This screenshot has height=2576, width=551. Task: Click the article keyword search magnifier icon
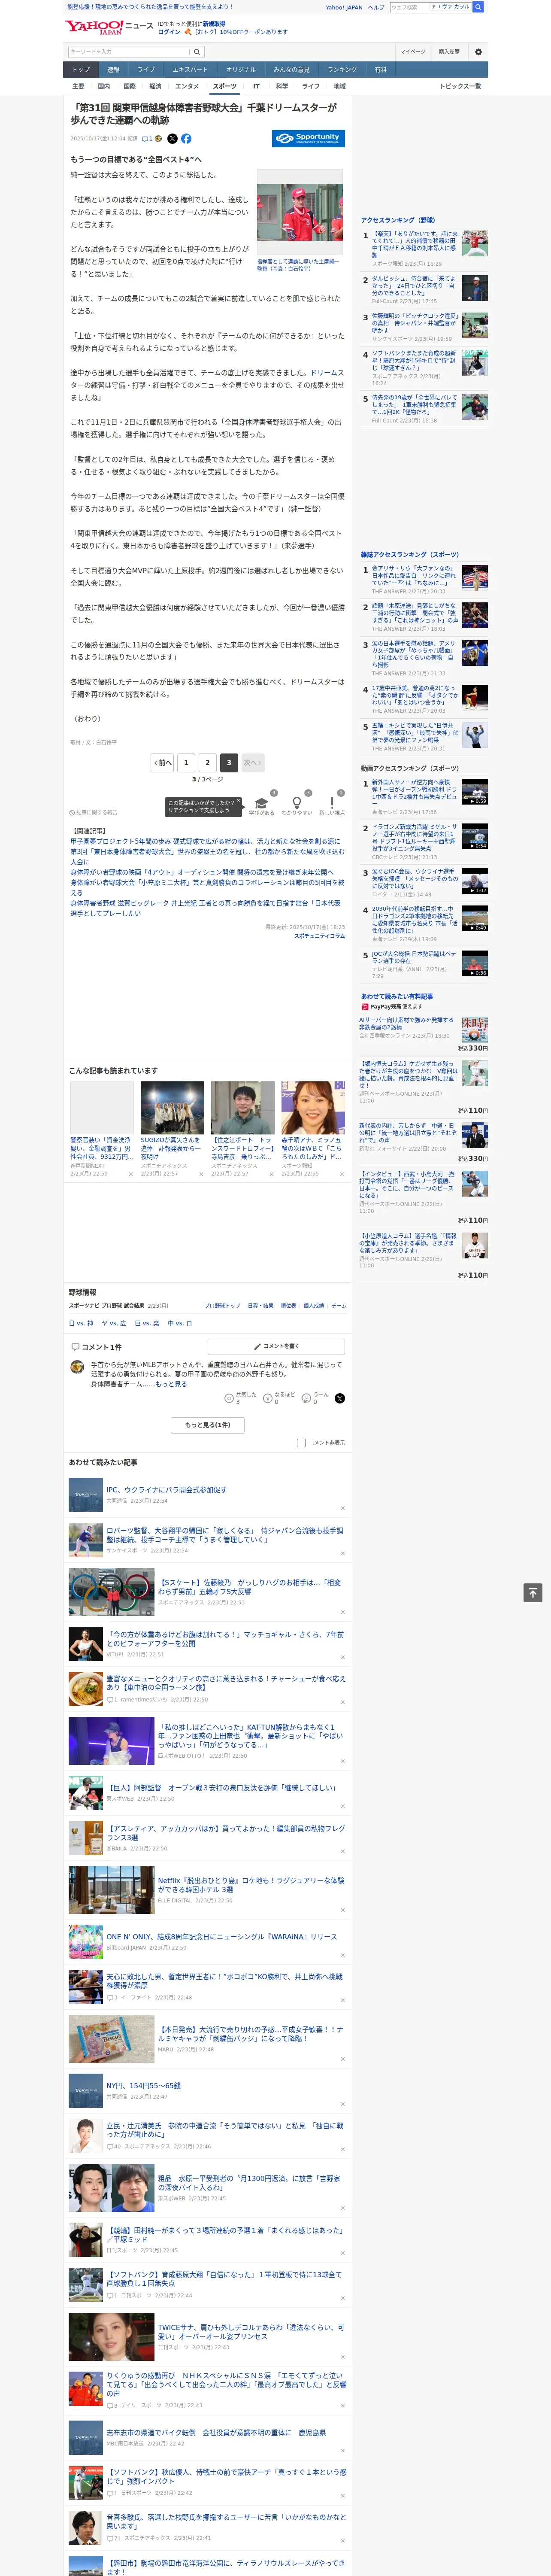pyautogui.click(x=197, y=52)
